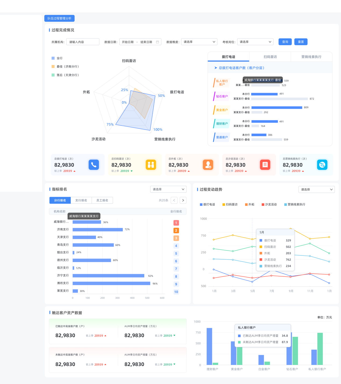Viewport: 341px width, 384px height.
Task: Toggle 全行 series in radar legend
Action: [57, 58]
